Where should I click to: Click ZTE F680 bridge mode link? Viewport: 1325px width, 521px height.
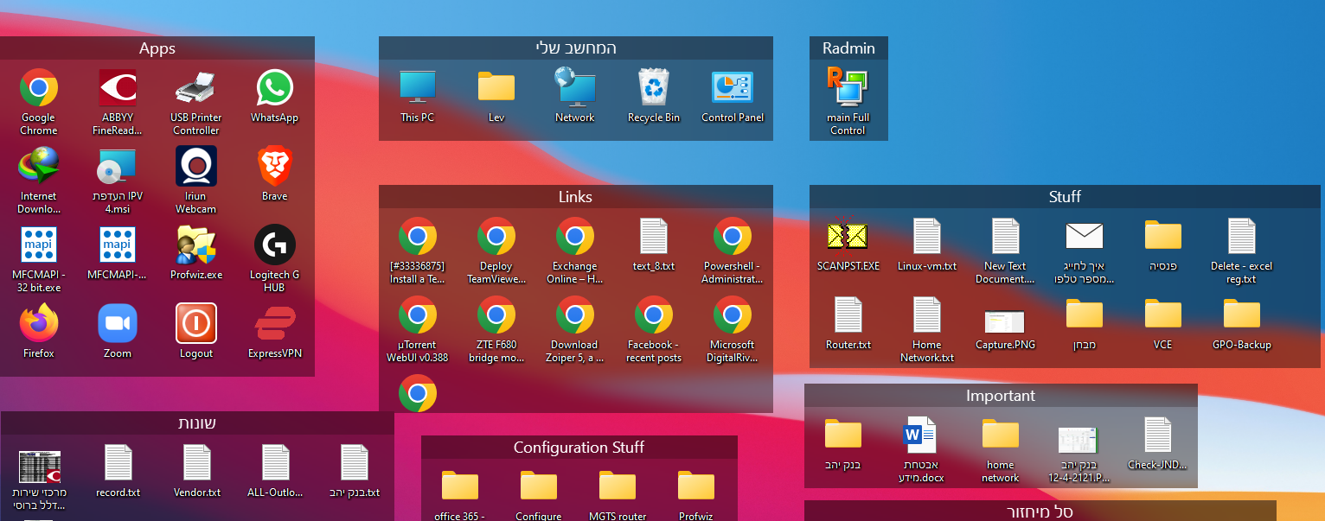click(496, 315)
